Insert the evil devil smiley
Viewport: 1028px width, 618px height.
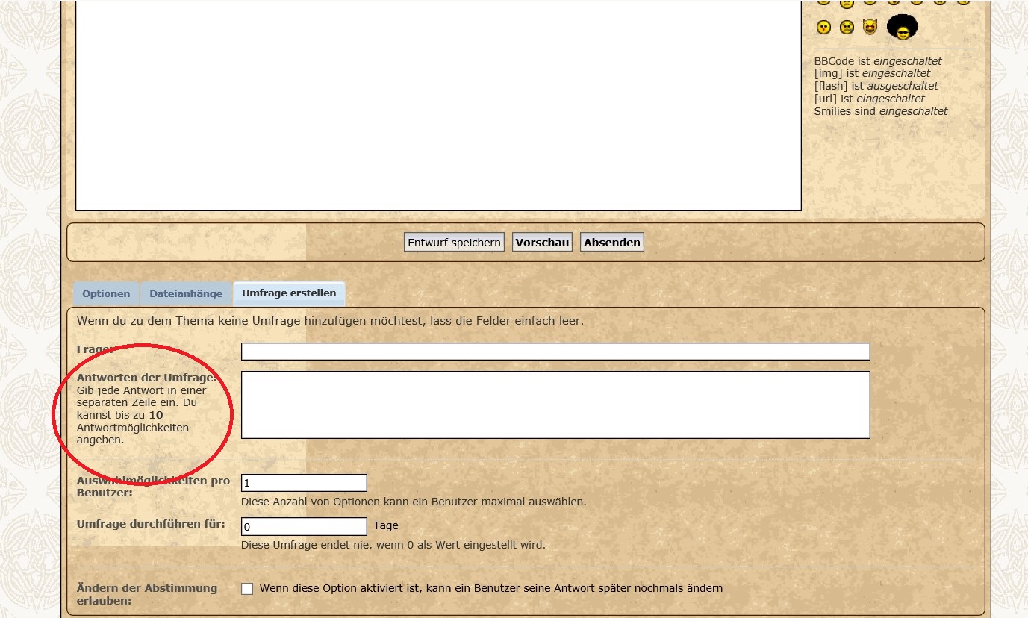[870, 28]
